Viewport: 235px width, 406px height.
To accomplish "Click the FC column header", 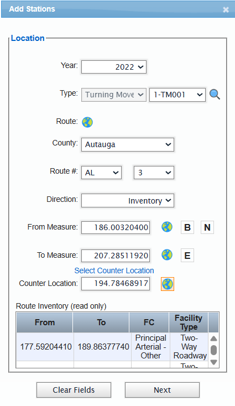I will [x=149, y=322].
